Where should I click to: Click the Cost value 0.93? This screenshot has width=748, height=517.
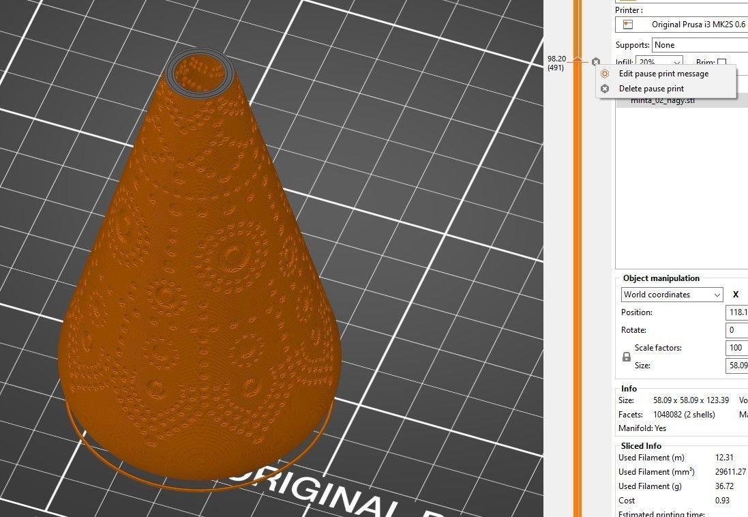tap(722, 501)
